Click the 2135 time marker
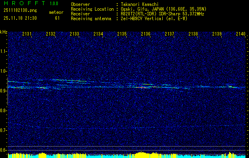 pos(122,34)
